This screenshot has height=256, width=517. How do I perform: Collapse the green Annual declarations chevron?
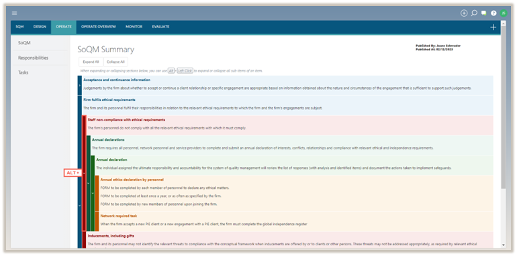[89, 183]
